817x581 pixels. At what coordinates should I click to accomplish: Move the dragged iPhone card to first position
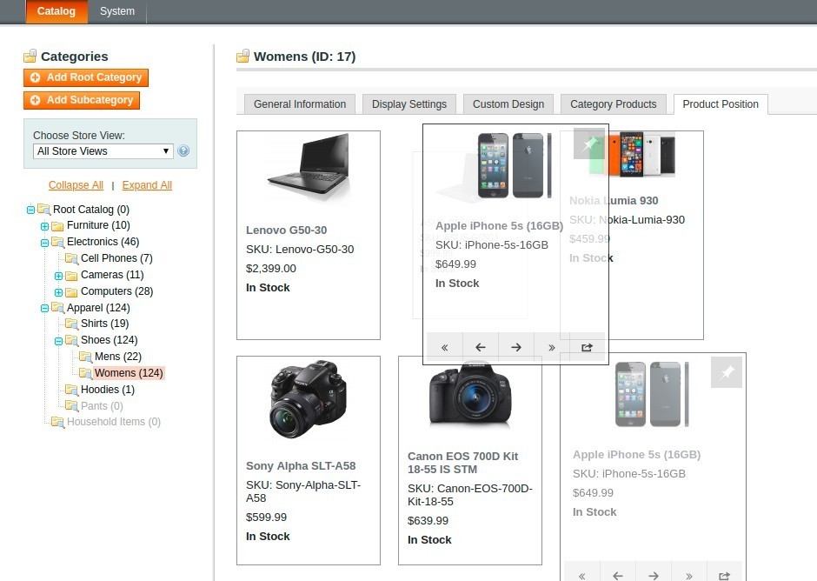click(x=444, y=347)
